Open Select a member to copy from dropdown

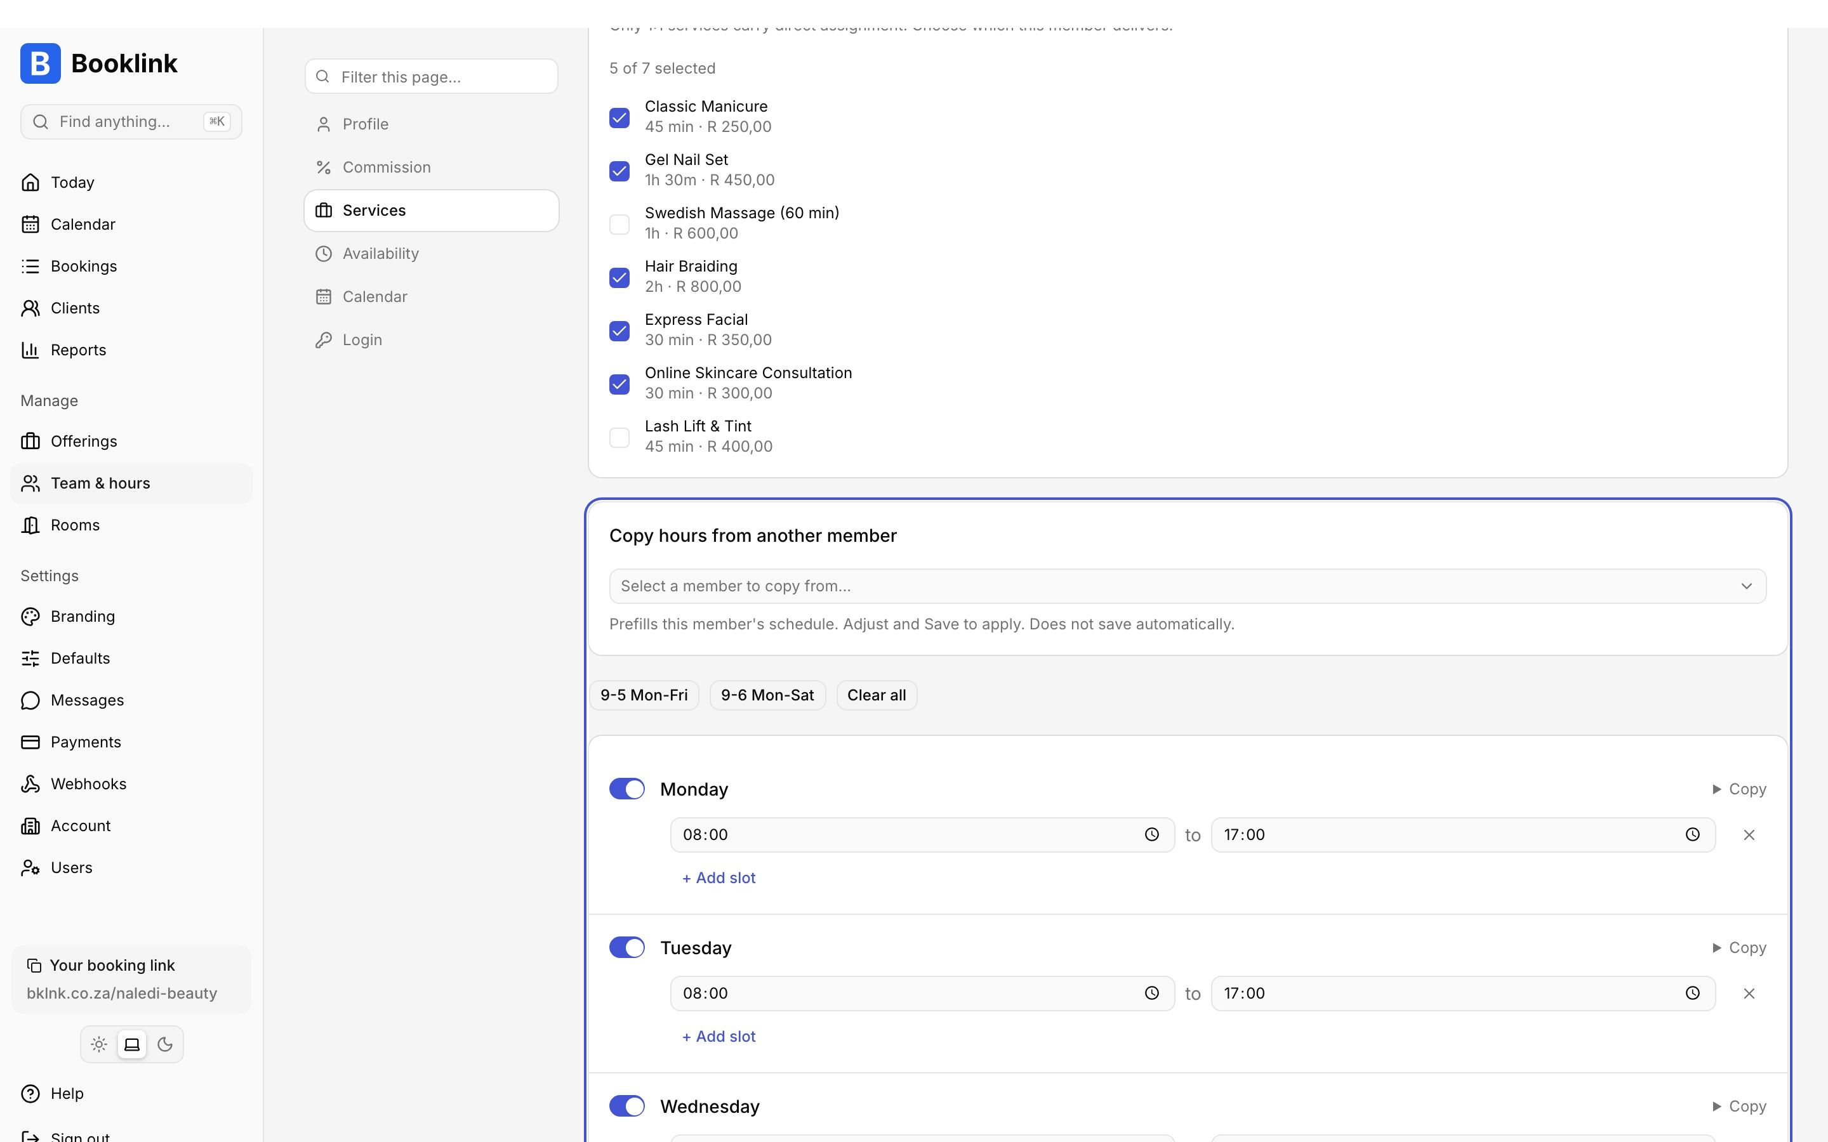[1188, 586]
